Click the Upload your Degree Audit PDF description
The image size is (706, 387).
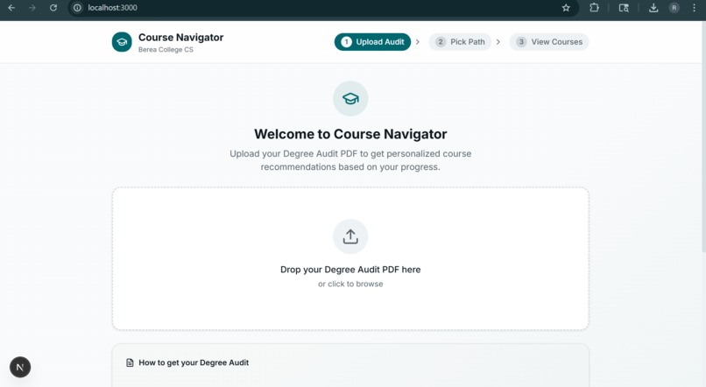(x=350, y=160)
